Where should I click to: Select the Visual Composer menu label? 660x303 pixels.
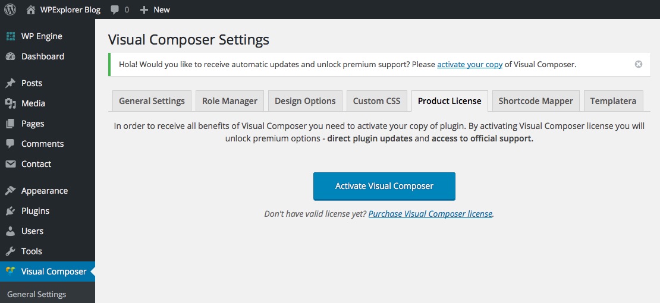coord(54,272)
